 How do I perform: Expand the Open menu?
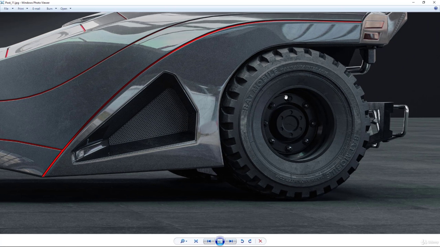(x=64, y=9)
